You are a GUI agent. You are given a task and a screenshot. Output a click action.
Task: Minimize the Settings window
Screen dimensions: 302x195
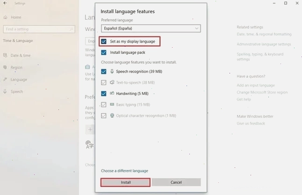point(274,3)
